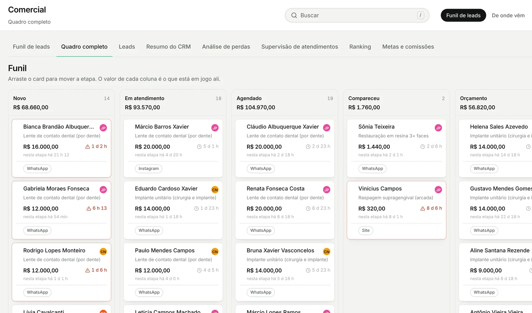The width and height of the screenshot is (532, 313).
Task: Focus the Buscar search field
Action: click(357, 15)
